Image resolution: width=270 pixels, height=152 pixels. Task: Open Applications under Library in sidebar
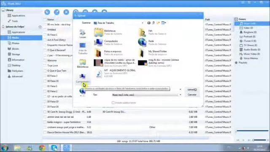16,16
